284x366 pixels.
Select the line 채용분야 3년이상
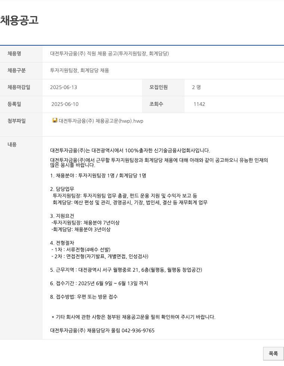click(81, 229)
